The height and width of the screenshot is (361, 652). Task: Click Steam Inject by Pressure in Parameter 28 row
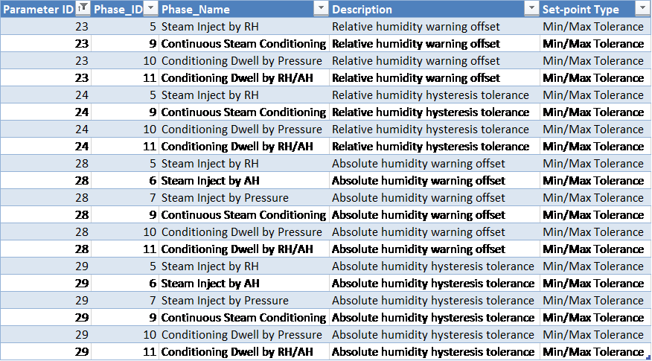tap(225, 198)
